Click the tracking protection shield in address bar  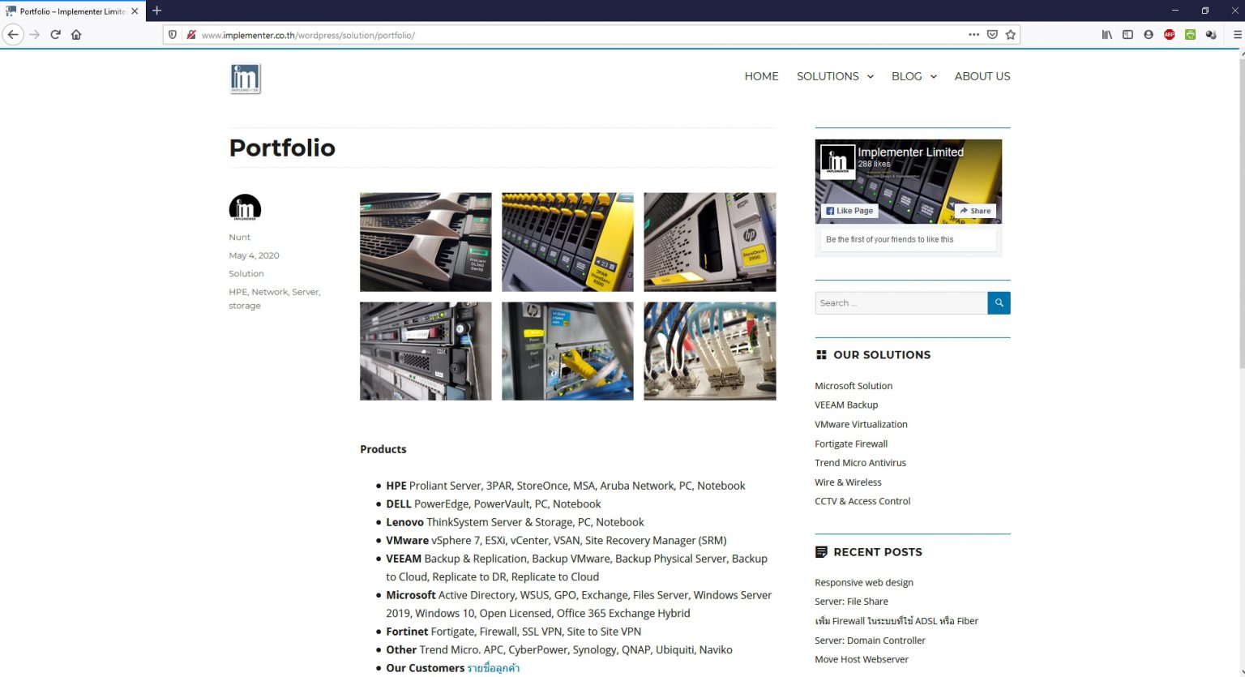tap(171, 35)
